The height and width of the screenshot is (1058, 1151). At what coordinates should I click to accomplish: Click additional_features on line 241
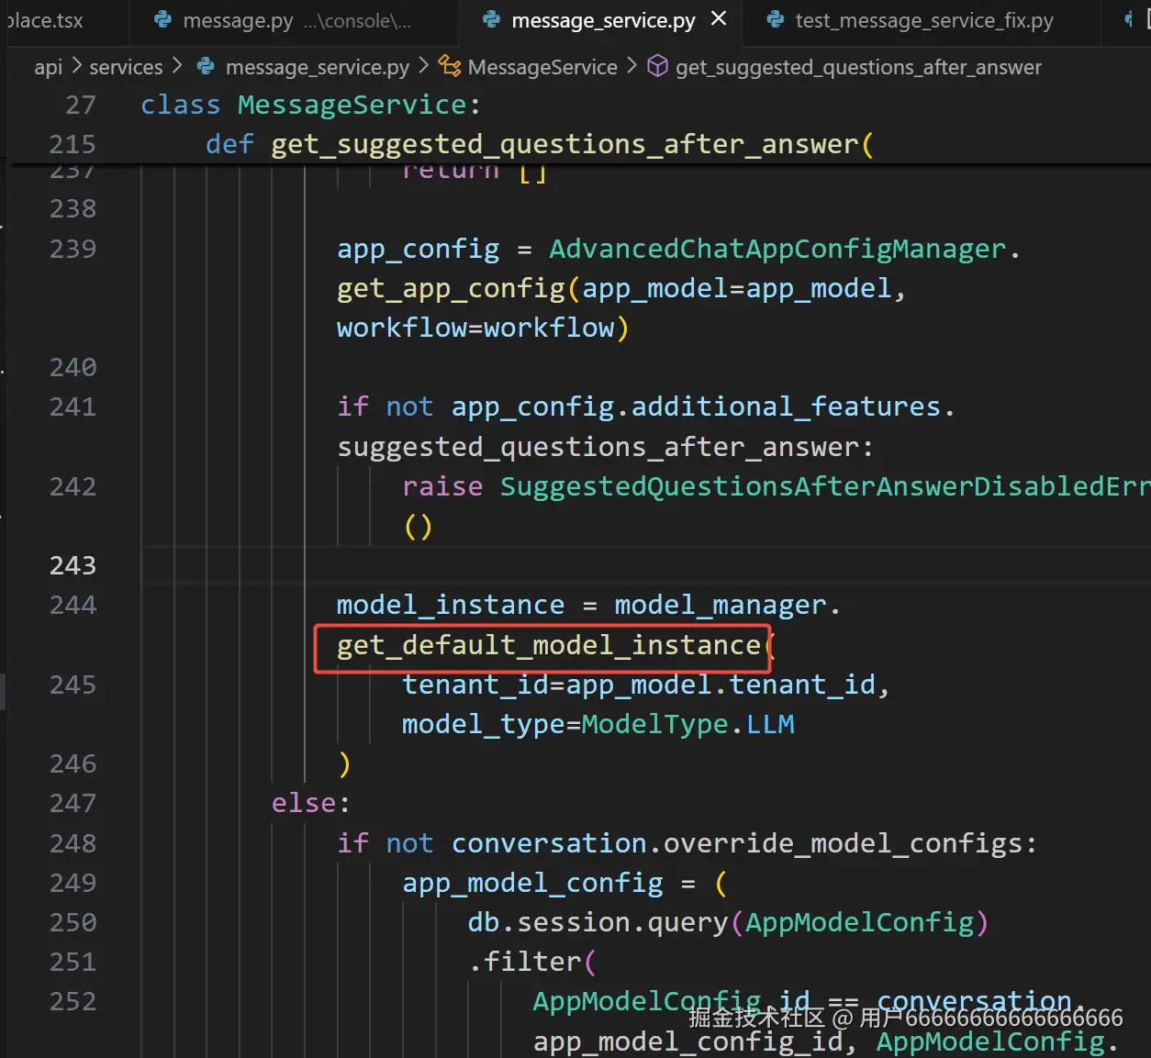tap(787, 406)
